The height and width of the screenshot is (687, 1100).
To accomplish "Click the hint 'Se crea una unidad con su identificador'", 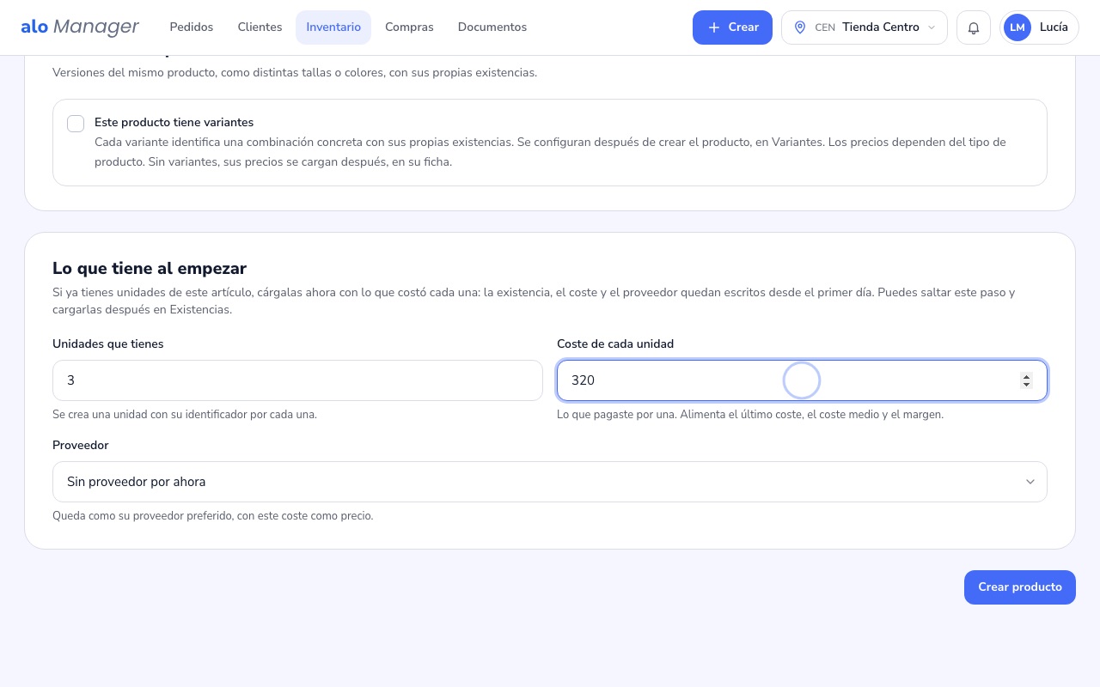I will [x=185, y=414].
